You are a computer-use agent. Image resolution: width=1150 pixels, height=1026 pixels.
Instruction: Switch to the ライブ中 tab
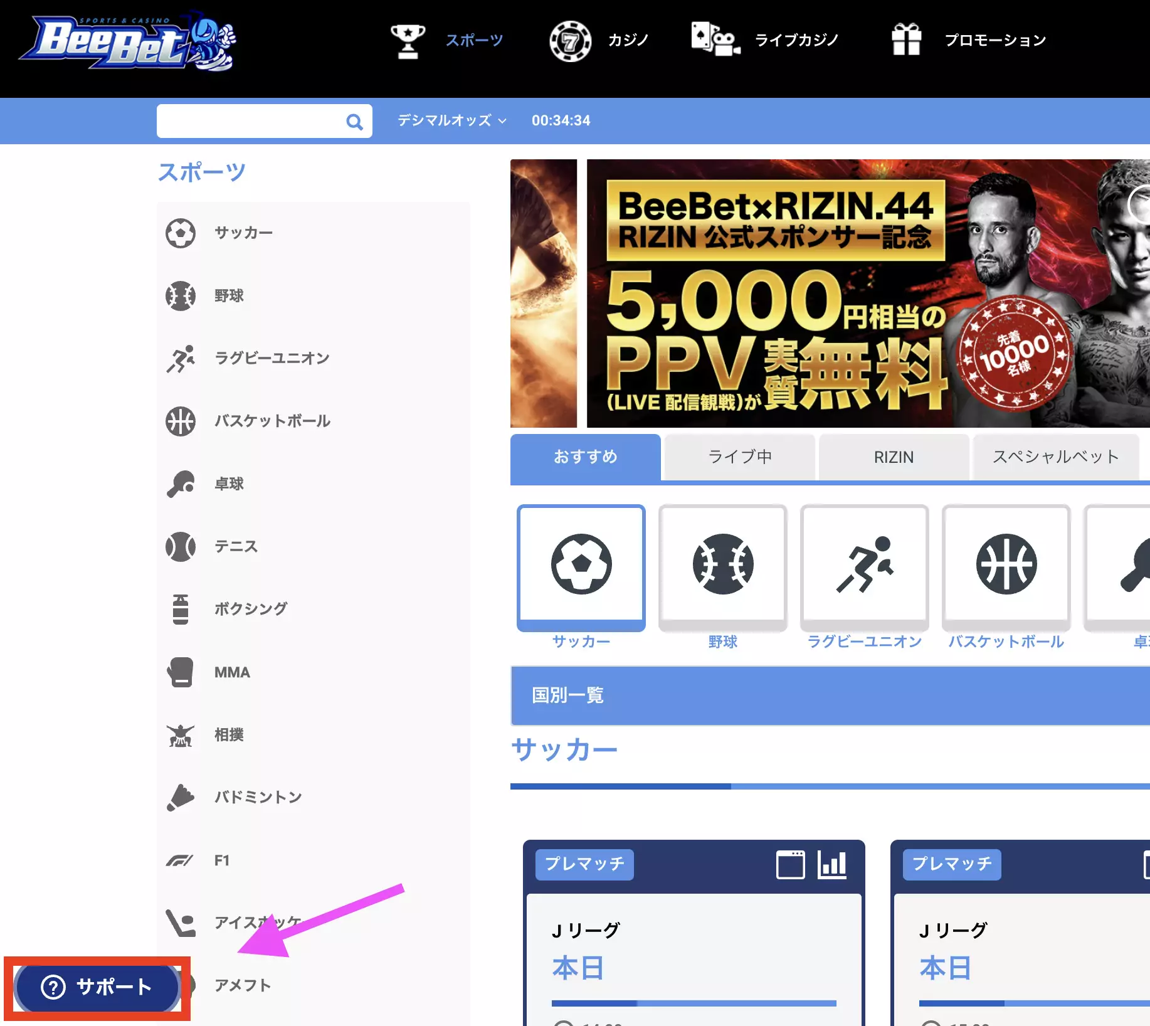740,457
